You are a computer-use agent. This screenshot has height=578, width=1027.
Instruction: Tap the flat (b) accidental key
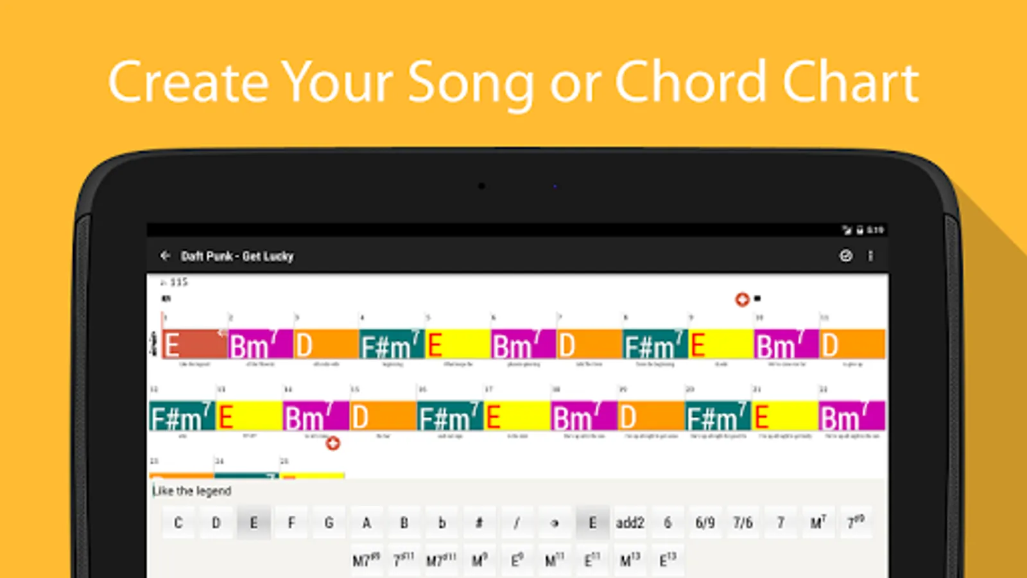point(442,523)
